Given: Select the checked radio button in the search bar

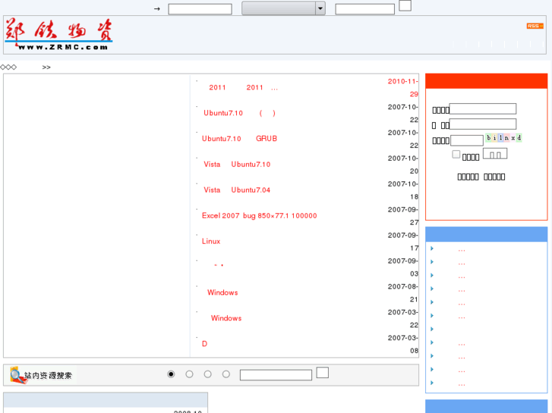Looking at the screenshot, I should pyautogui.click(x=171, y=374).
